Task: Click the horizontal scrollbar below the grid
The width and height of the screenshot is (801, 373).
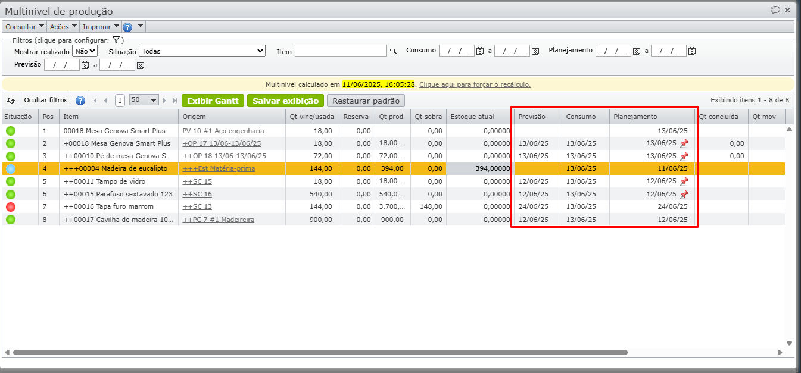Action: [x=320, y=352]
